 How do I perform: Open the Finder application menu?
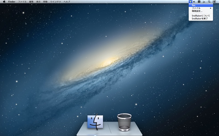[x=12, y=2]
